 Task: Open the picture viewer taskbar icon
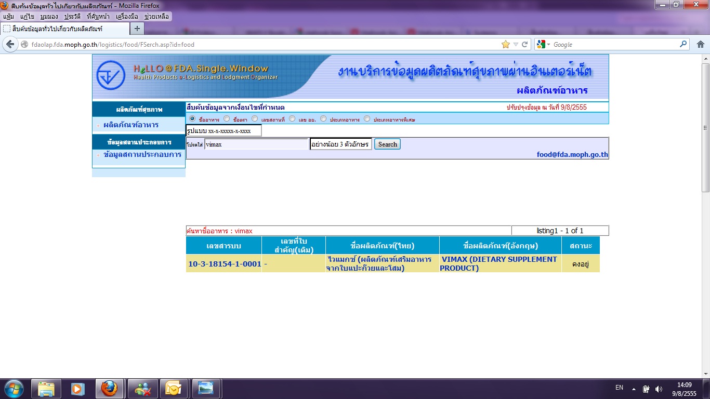coord(206,389)
